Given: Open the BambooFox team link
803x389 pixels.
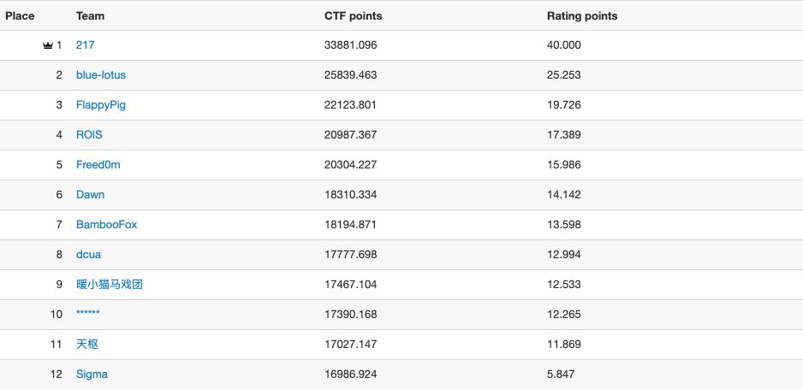Looking at the screenshot, I should tap(106, 225).
